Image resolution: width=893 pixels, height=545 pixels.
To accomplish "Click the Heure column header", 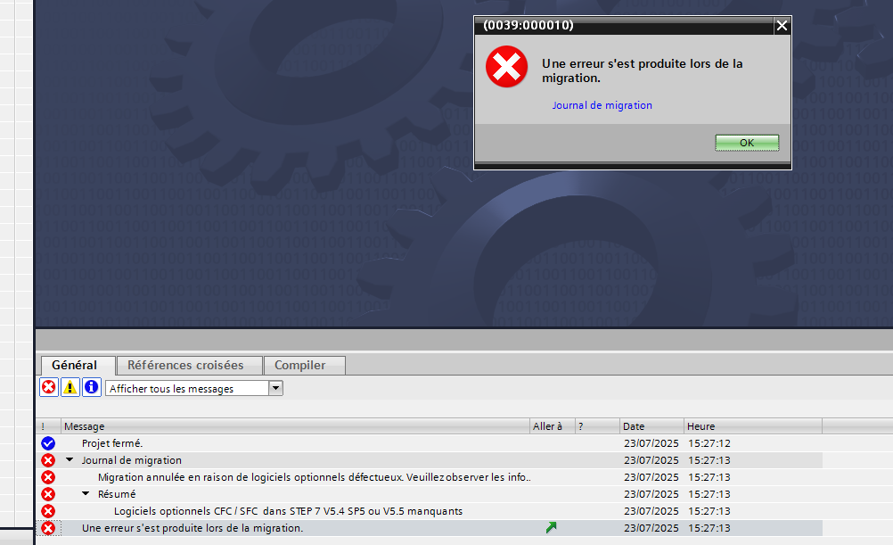I will click(701, 426).
